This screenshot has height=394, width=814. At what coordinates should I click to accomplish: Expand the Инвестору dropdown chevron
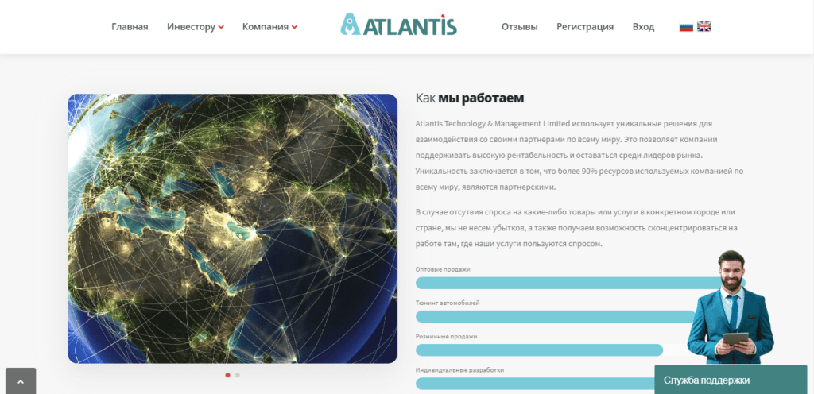tap(221, 28)
